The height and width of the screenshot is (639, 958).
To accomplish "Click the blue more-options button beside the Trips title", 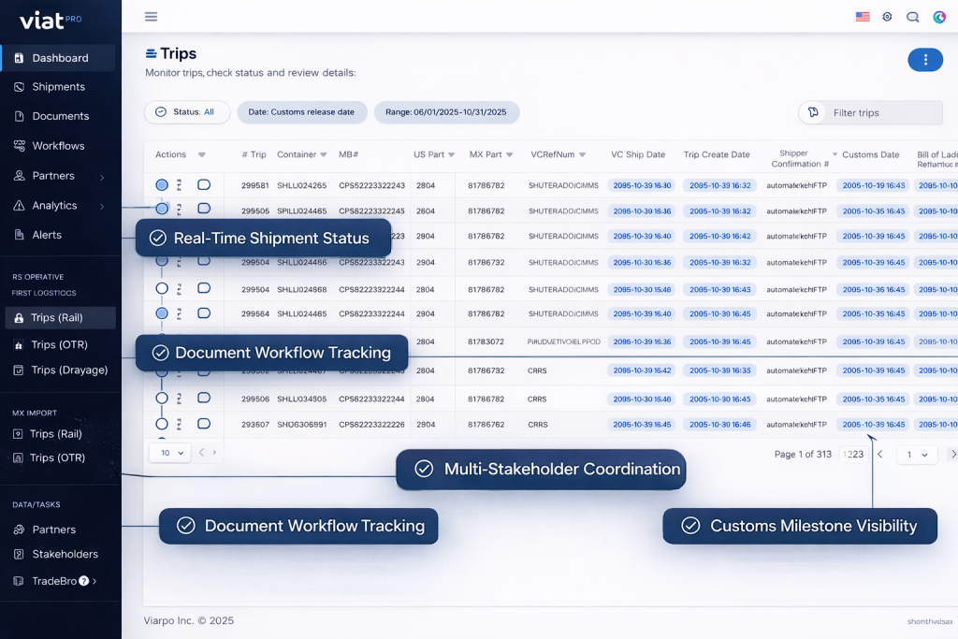I will (925, 60).
